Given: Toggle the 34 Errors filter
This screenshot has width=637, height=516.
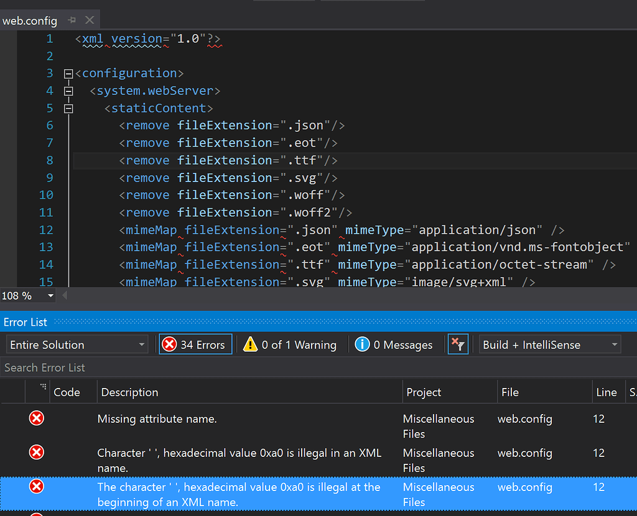Looking at the screenshot, I should [x=195, y=344].
